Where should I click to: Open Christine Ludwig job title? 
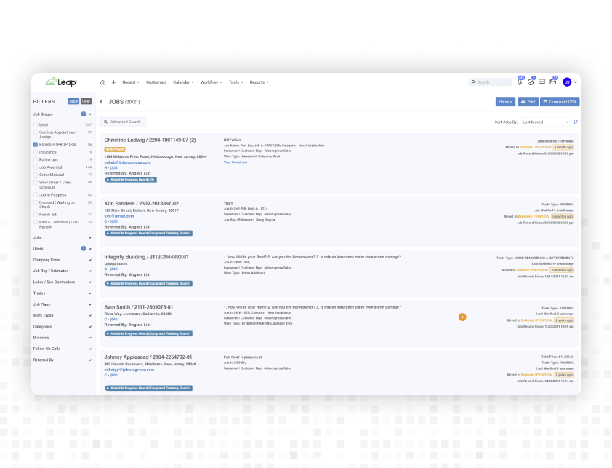tap(150, 140)
